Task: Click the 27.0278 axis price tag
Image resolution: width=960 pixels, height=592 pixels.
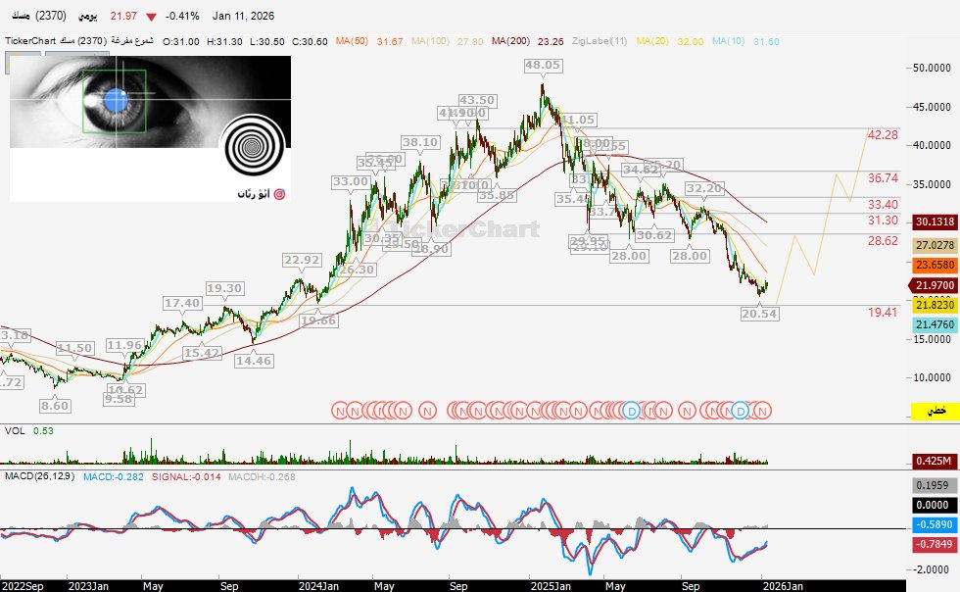Action: click(x=935, y=245)
